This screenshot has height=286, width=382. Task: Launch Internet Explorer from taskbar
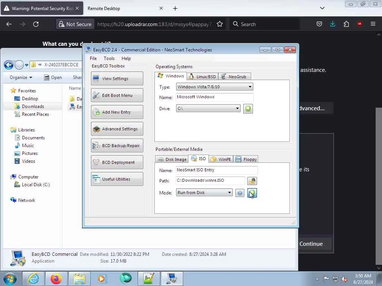(33, 279)
